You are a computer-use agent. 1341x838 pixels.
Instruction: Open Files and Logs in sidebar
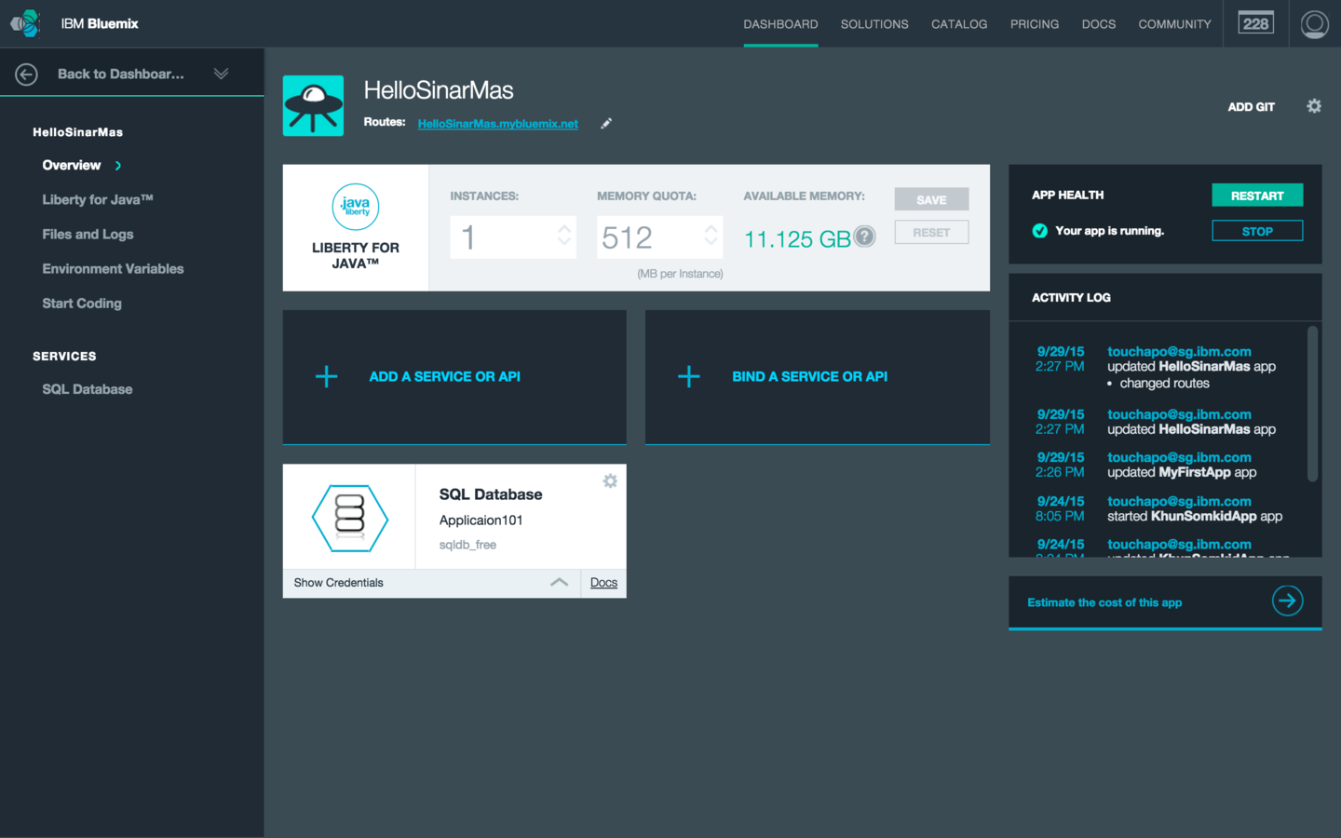click(88, 234)
